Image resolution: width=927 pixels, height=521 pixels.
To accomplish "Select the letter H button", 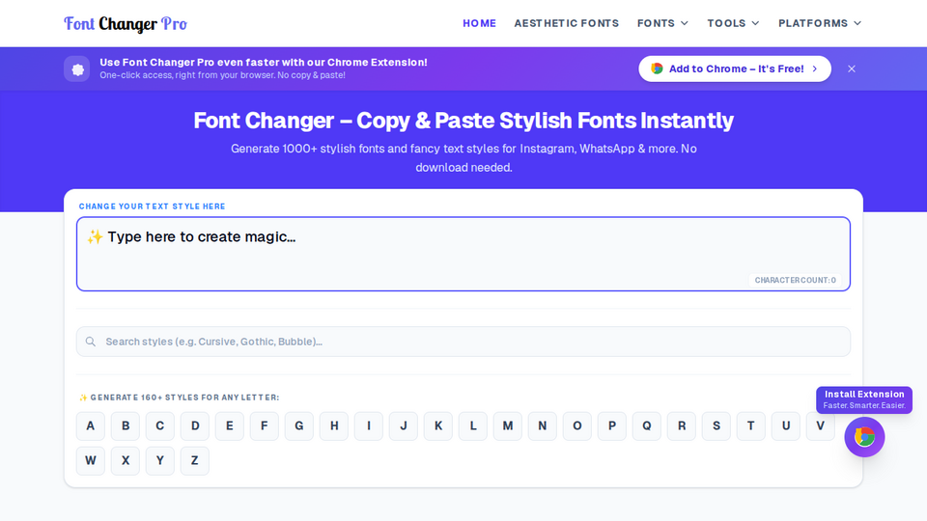I will coord(334,425).
